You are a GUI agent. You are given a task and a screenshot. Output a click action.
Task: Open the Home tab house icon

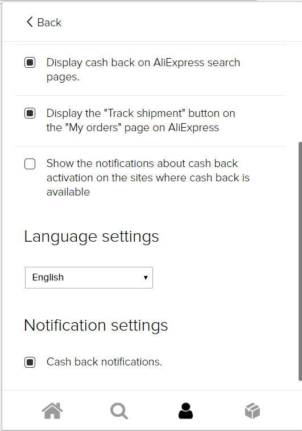(52, 410)
